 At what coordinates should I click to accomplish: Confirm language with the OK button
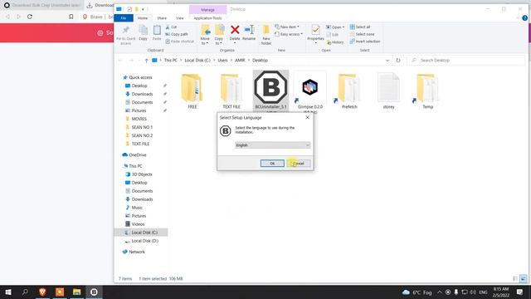[x=272, y=164]
